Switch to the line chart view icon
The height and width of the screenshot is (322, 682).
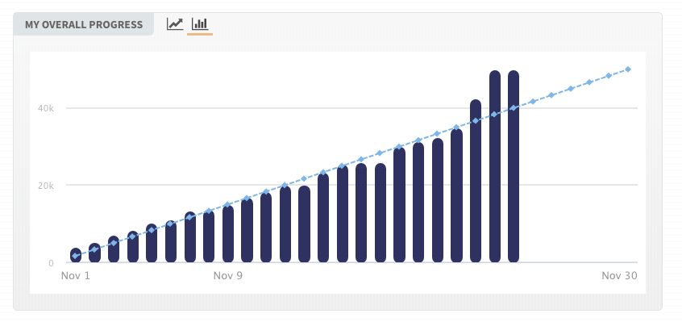point(175,23)
